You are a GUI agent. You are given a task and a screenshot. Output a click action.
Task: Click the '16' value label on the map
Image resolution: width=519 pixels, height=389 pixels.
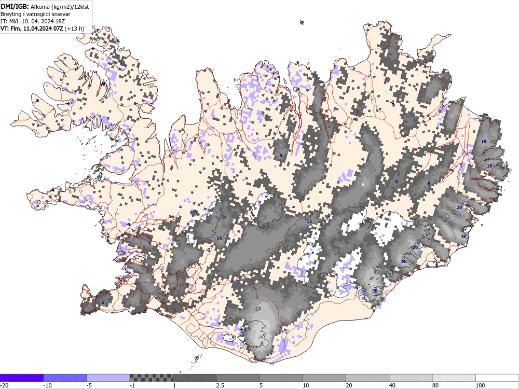click(x=489, y=166)
